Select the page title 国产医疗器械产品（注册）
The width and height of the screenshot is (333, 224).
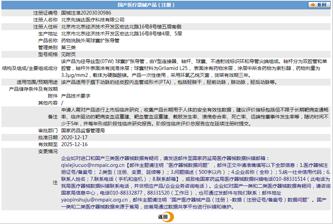(146, 5)
